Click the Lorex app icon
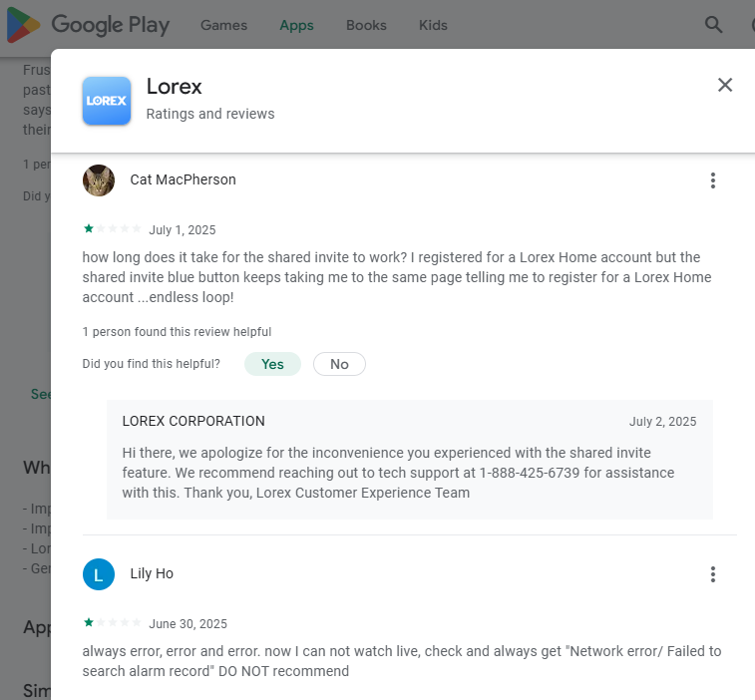 click(107, 101)
